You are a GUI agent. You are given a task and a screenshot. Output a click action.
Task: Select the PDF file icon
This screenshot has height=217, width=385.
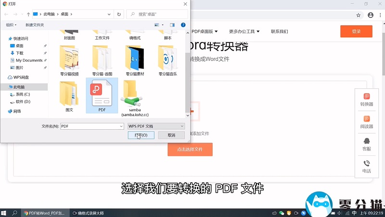102,94
